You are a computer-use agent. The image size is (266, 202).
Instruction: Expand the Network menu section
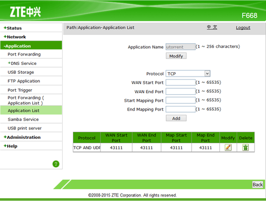tap(15, 37)
